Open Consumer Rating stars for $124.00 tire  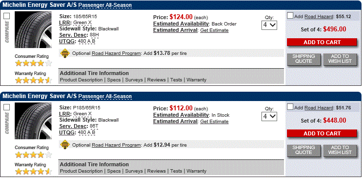point(33,63)
